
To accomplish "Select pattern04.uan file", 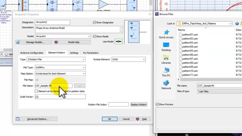I will tap(190, 46).
